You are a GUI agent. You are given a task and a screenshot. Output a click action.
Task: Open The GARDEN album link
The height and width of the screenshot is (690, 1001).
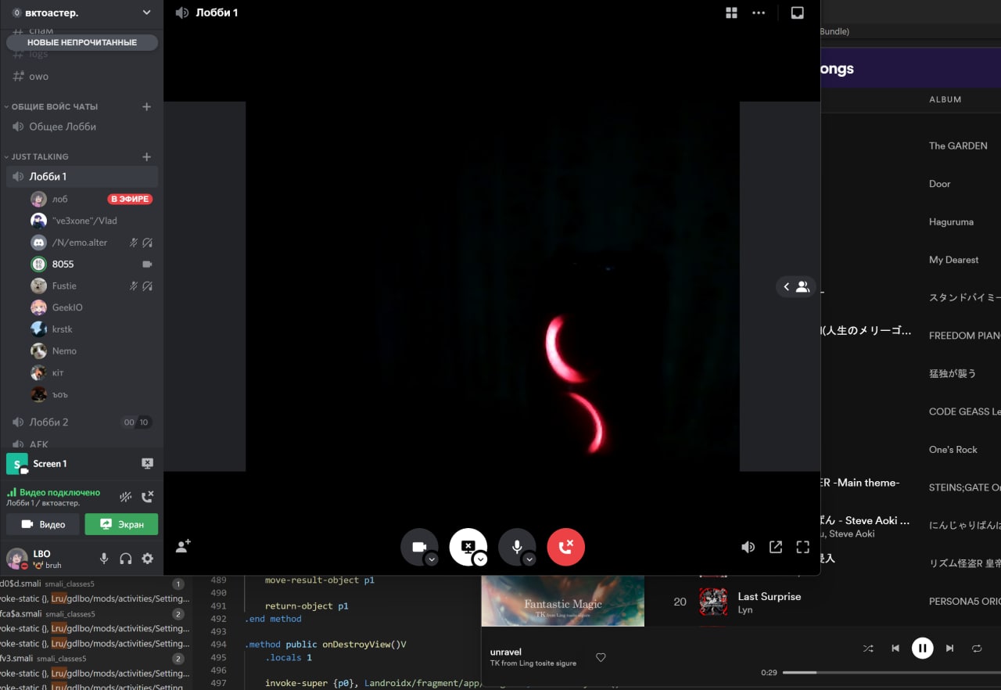pyautogui.click(x=958, y=146)
